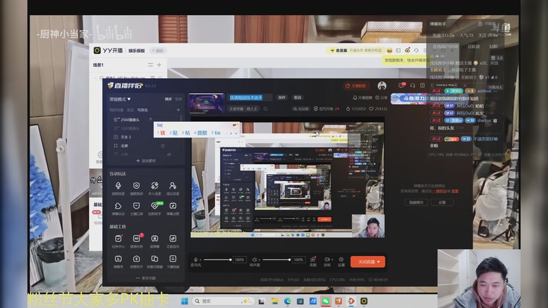Viewport: 548px width, 308px height.
Task: Open the 多人连麦 icon
Action: pos(155,185)
